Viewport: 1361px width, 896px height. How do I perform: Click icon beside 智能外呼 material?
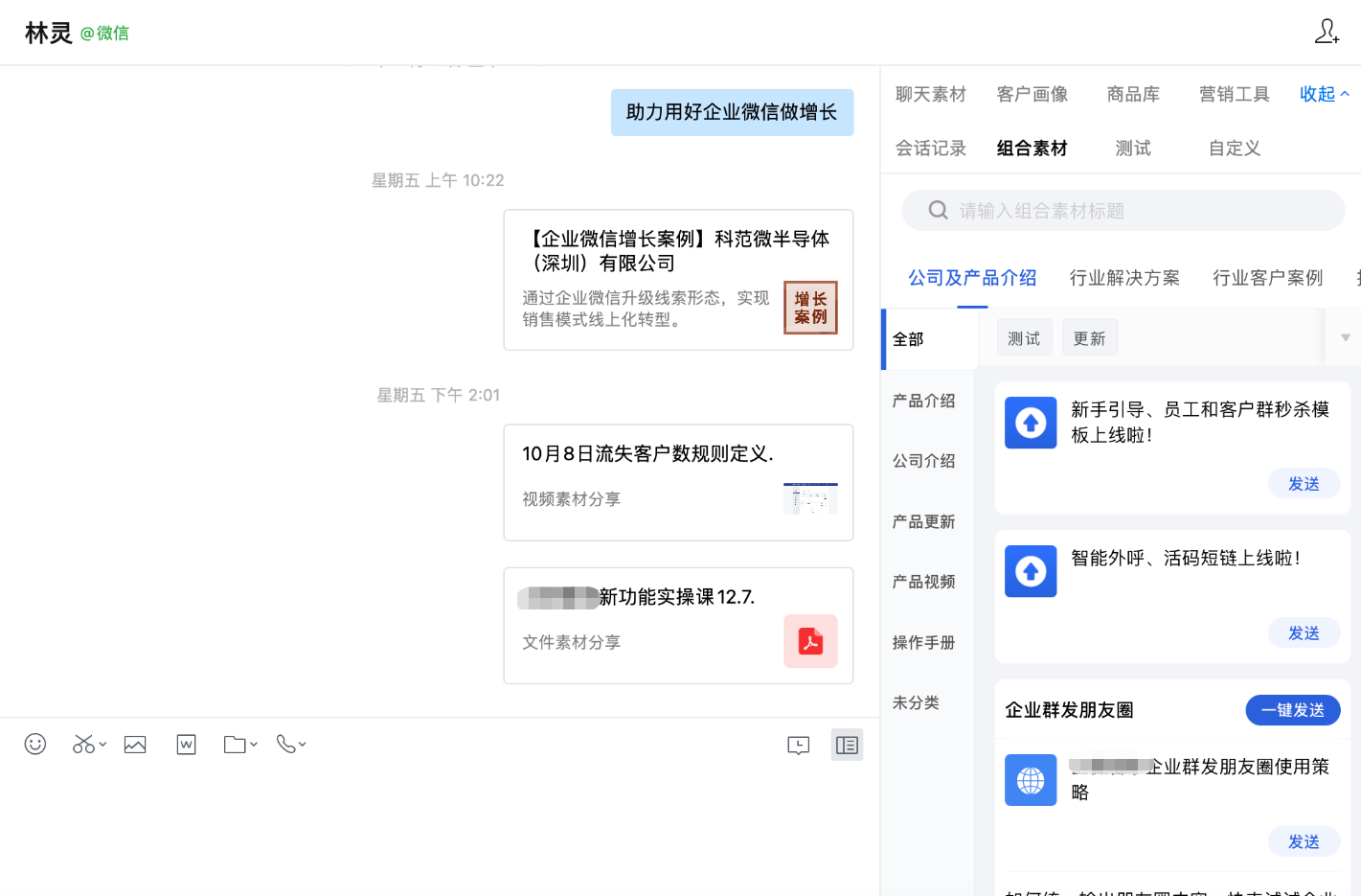(x=1031, y=571)
